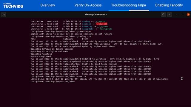Image resolution: width=191 pixels, height=107 pixels.
Task: Click 'on-access scanning is not running' line
Action: [x=71, y=34]
